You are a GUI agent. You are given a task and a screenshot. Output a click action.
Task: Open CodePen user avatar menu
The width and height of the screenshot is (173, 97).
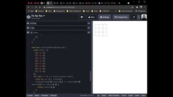coord(144,17)
